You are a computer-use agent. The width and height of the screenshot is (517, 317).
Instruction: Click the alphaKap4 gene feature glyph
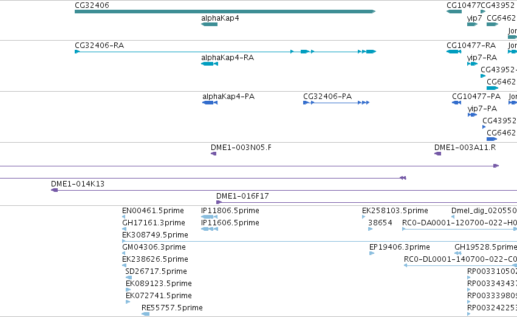210,24
